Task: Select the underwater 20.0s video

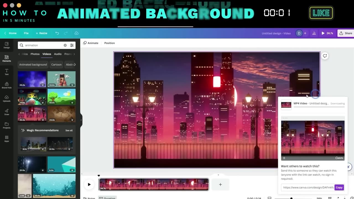Action: point(54,186)
